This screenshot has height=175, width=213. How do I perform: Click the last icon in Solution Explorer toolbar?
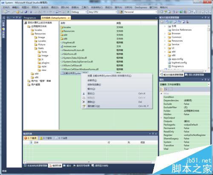click(x=187, y=22)
